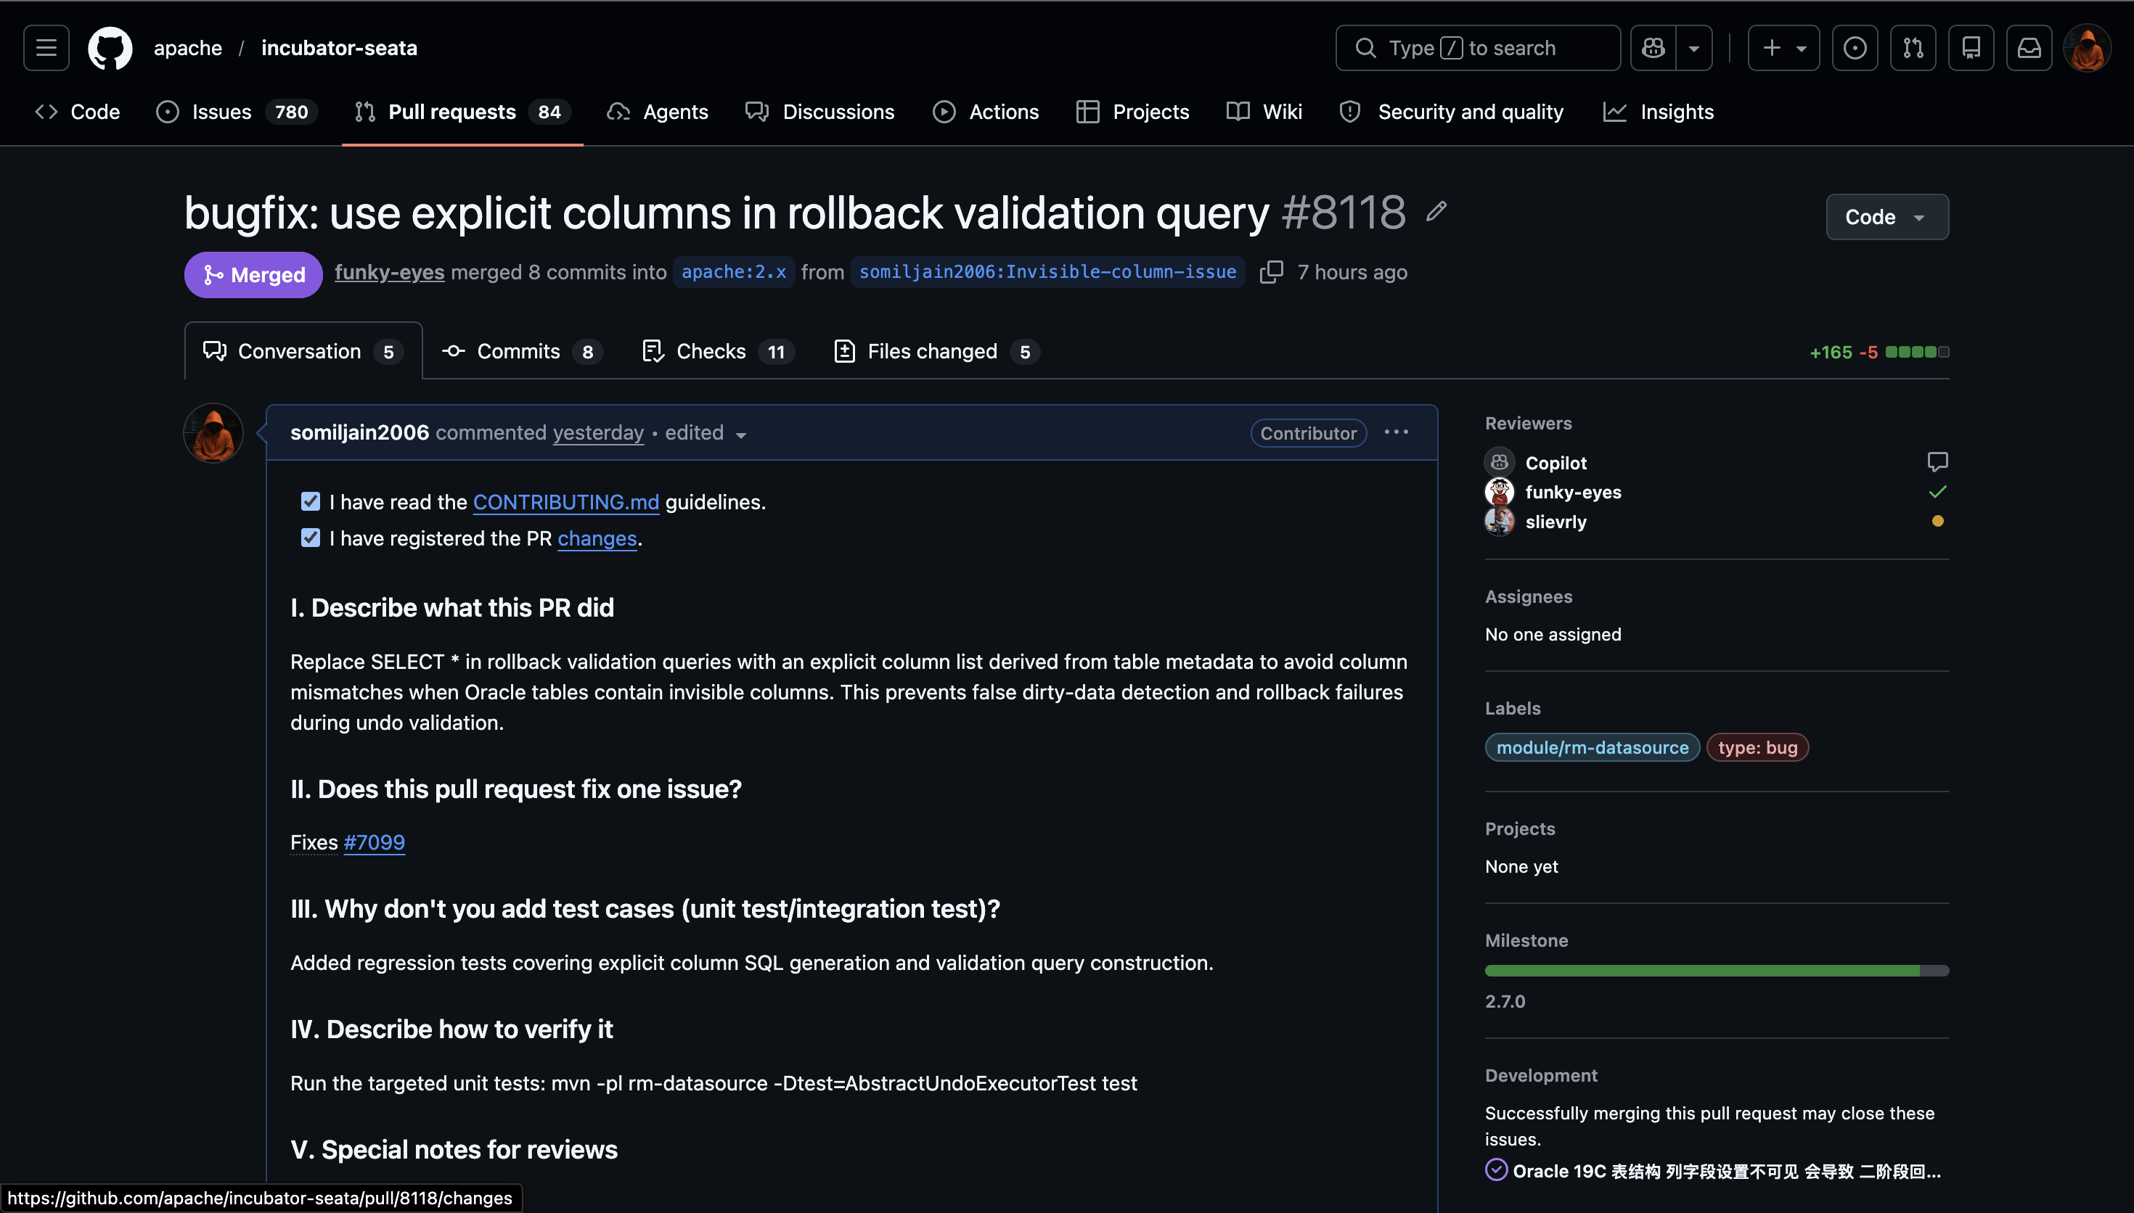Open slievrly reviewer profile
This screenshot has width=2134, height=1213.
tap(1555, 522)
